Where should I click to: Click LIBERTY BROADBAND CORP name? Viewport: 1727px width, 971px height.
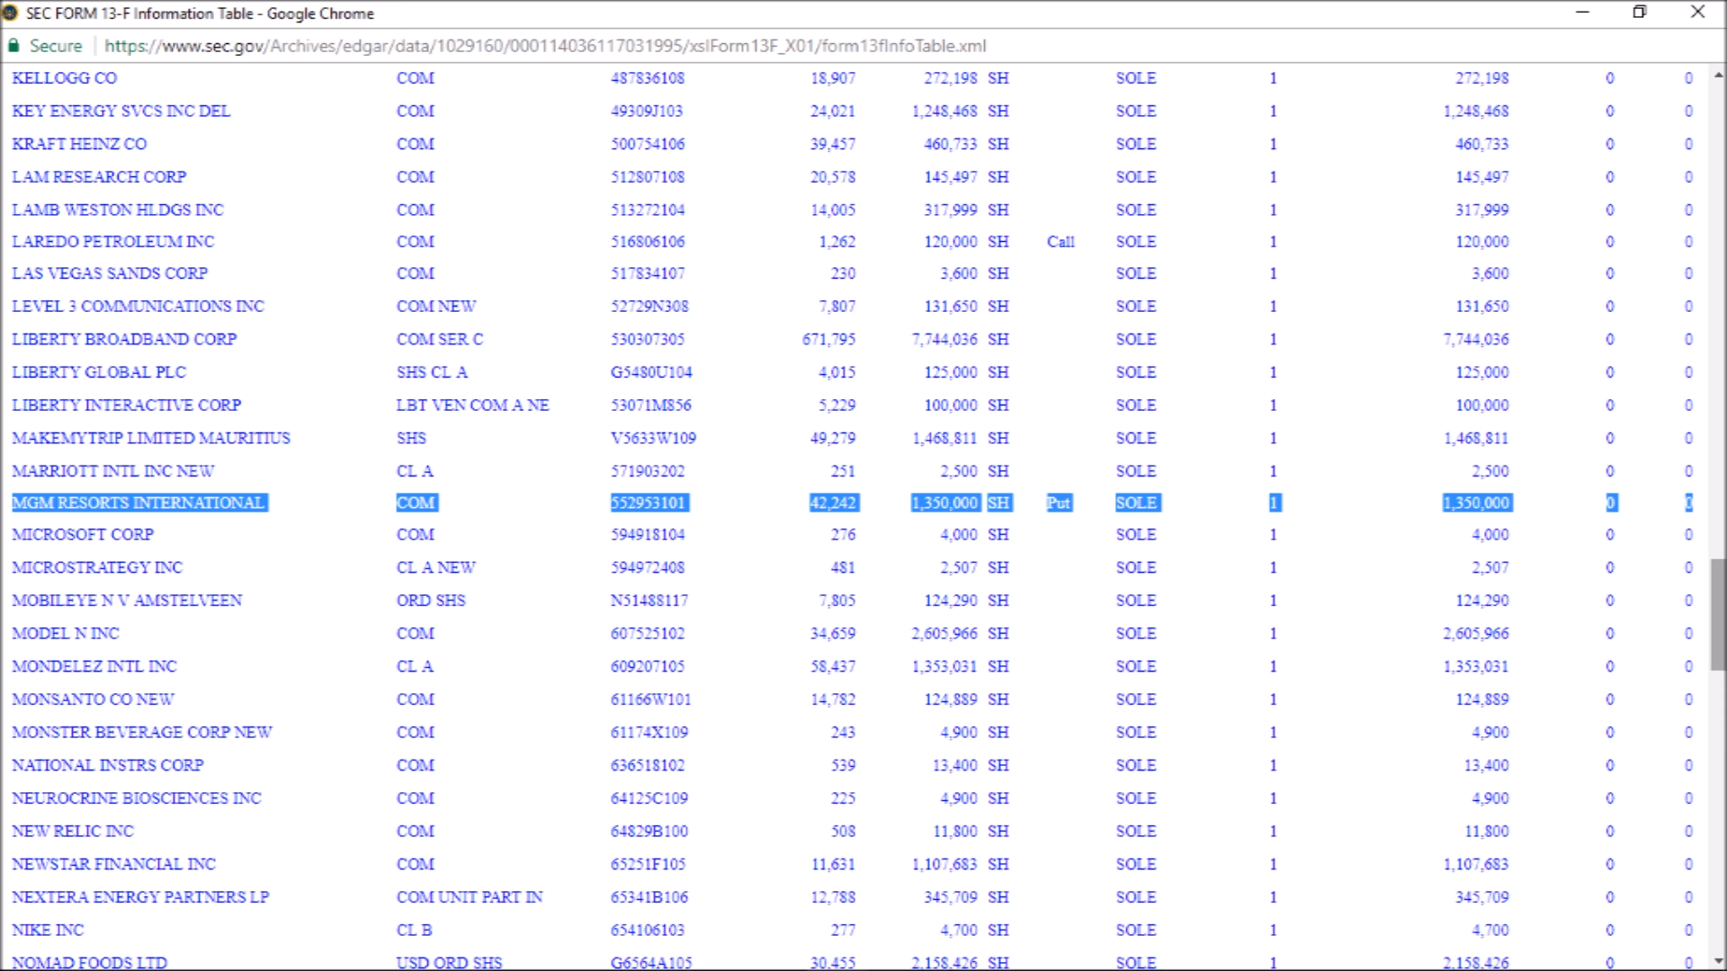click(124, 340)
